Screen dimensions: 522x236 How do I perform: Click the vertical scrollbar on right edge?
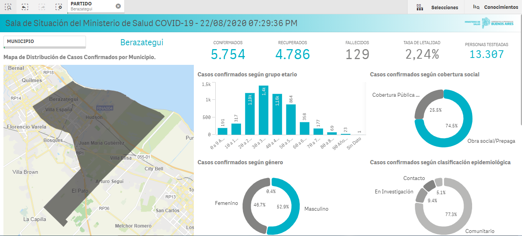pyautogui.click(x=520, y=77)
